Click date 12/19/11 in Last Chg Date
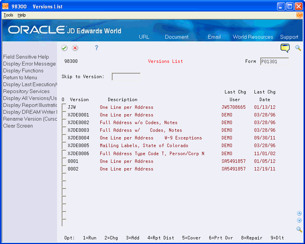This screenshot has width=305, height=244. (x=264, y=169)
